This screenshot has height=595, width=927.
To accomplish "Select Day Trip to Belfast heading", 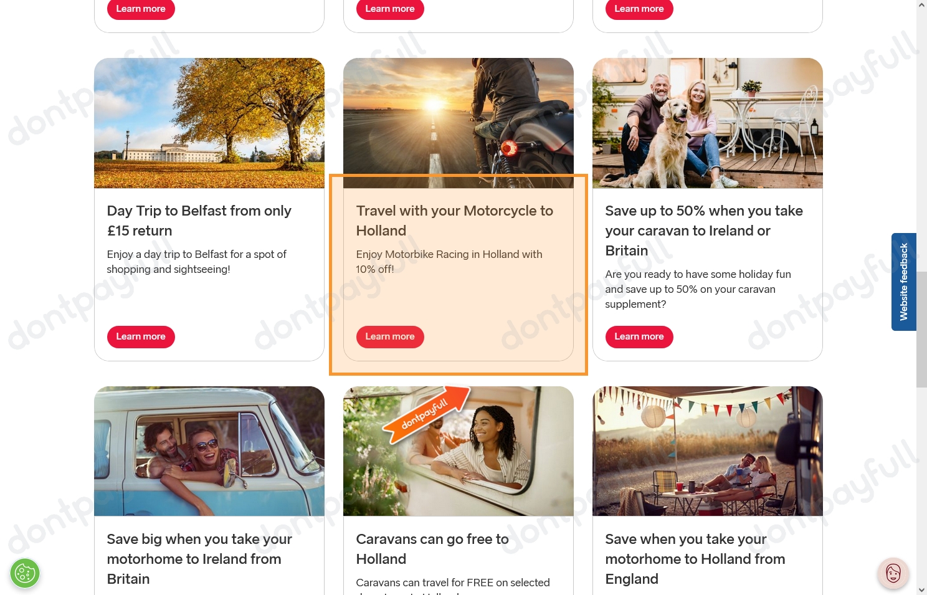I will 199,221.
